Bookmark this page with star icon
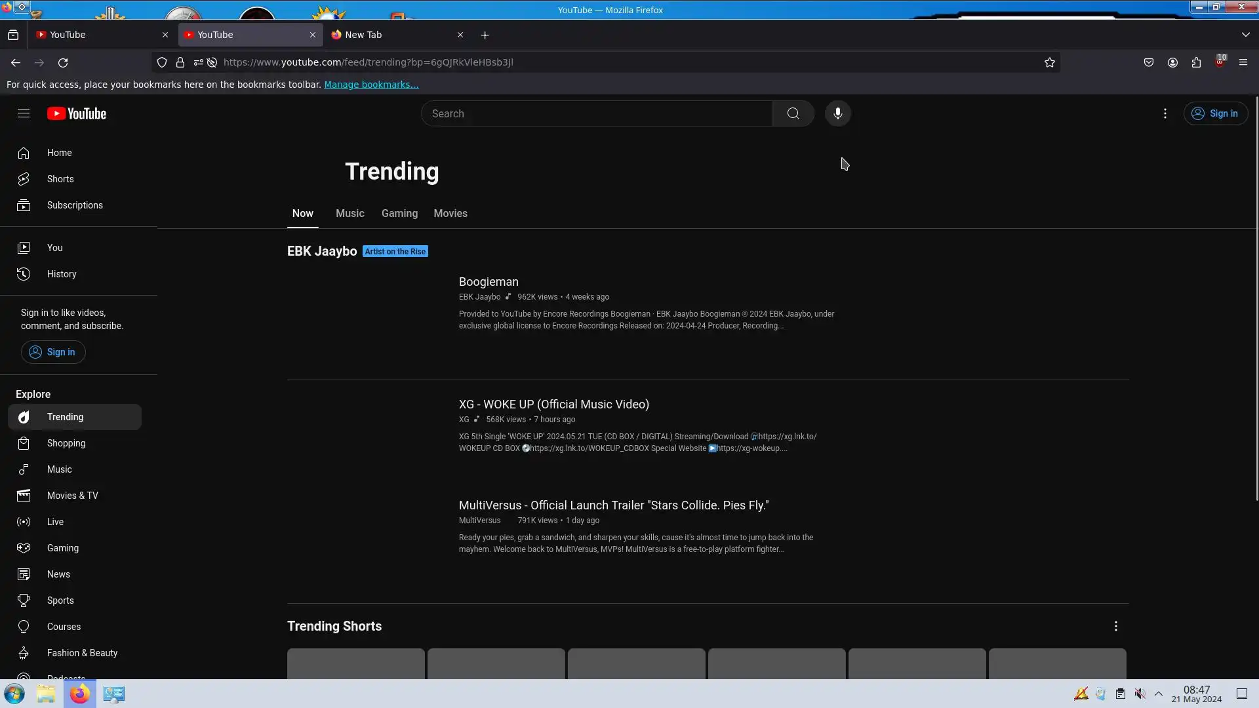The width and height of the screenshot is (1259, 708). point(1049,62)
